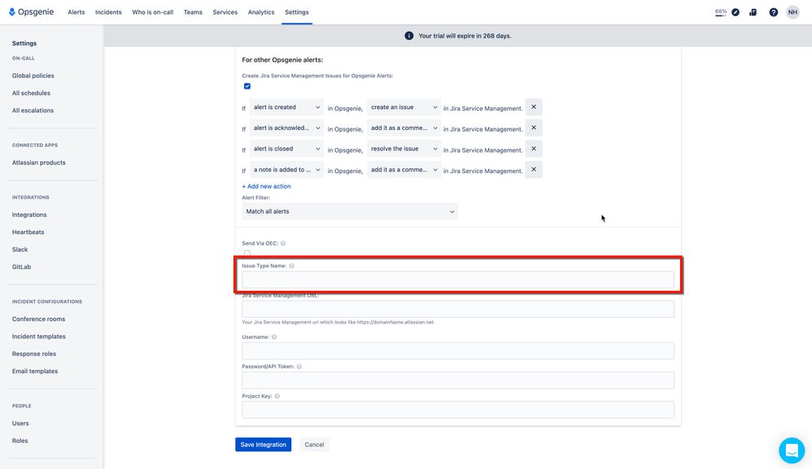The height and width of the screenshot is (469, 812).
Task: Click help icon next to Project Key
Action: (x=277, y=396)
